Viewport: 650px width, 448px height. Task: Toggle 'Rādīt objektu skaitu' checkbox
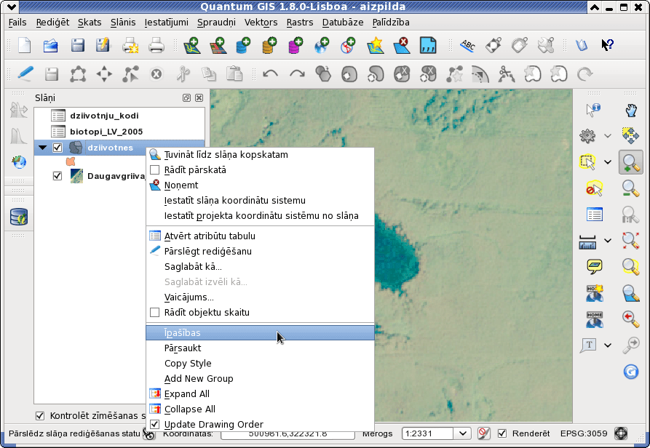(x=154, y=312)
